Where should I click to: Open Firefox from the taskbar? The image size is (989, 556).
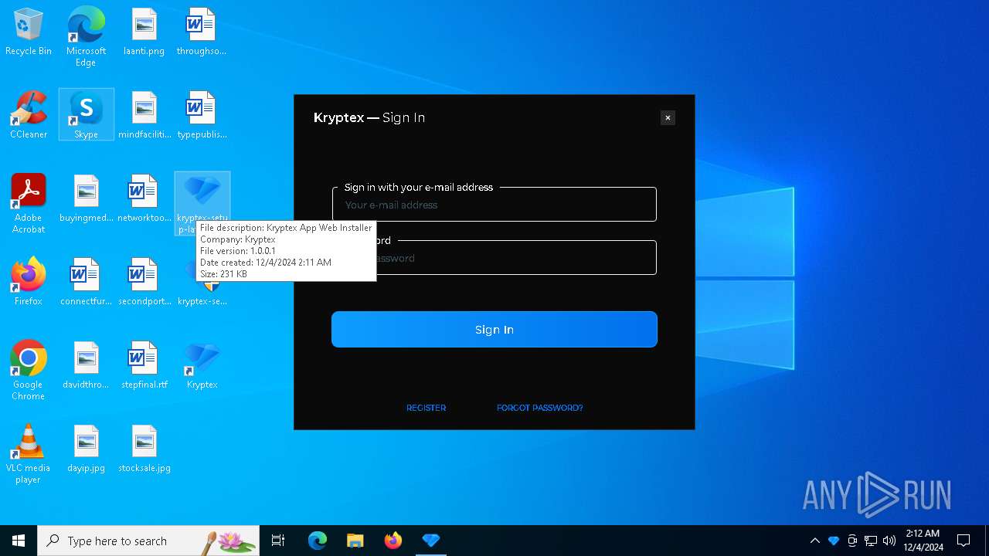393,541
